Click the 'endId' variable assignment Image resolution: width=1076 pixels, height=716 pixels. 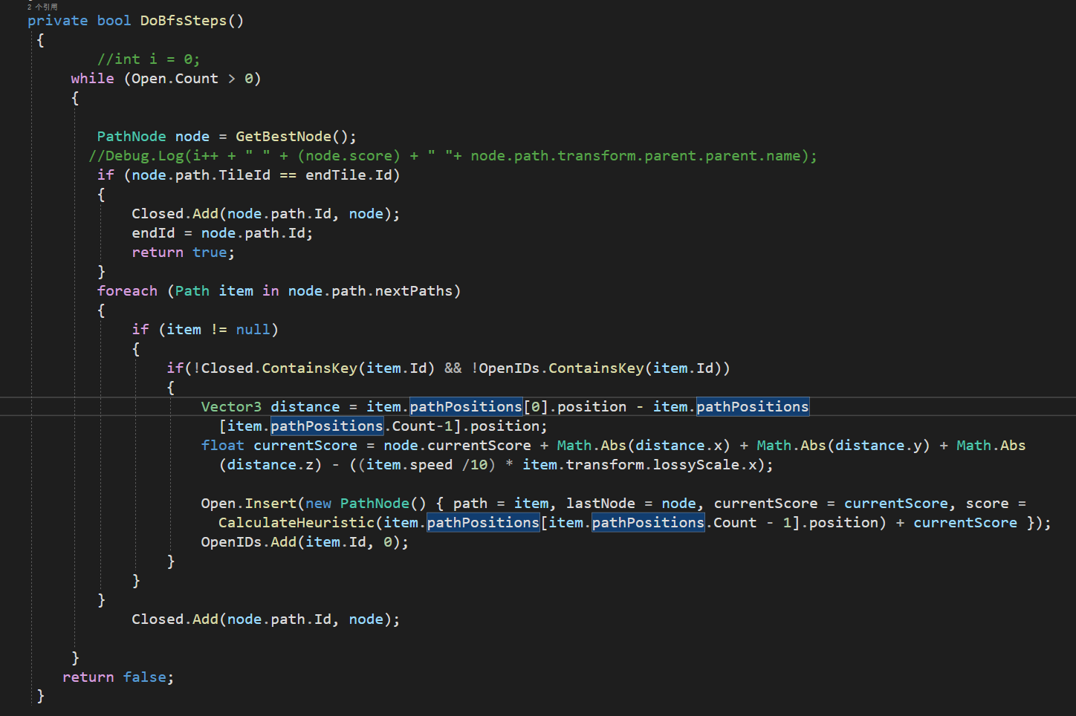(153, 233)
